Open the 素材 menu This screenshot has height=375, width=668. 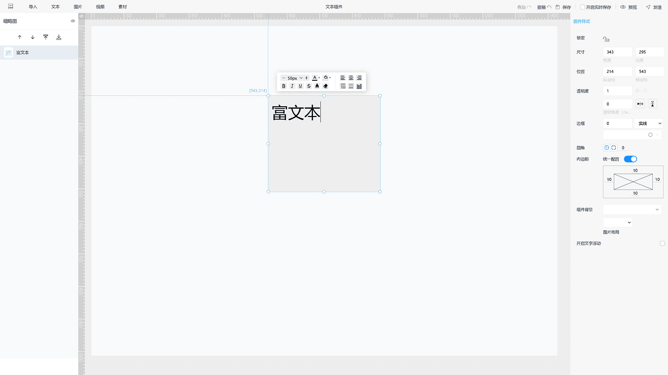tap(123, 7)
